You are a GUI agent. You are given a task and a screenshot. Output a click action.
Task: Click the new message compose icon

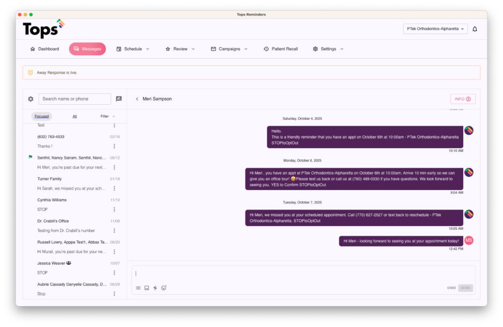(119, 99)
